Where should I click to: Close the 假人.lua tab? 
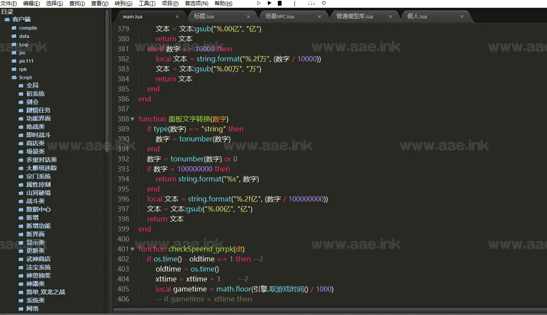tap(462, 17)
